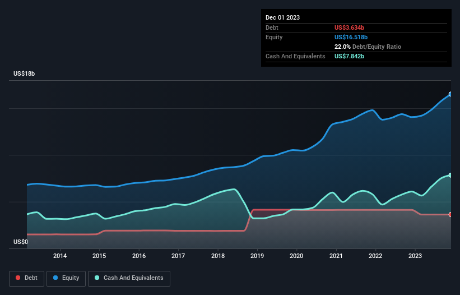
Task: Click the 2015 x-axis label
Action: pos(99,256)
